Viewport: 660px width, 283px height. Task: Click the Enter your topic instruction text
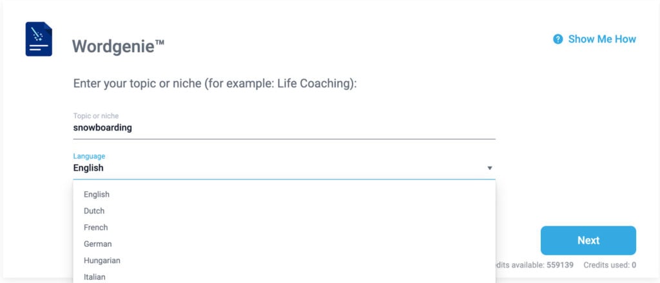(215, 84)
